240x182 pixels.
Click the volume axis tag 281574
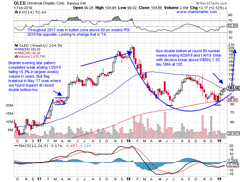(x=233, y=133)
